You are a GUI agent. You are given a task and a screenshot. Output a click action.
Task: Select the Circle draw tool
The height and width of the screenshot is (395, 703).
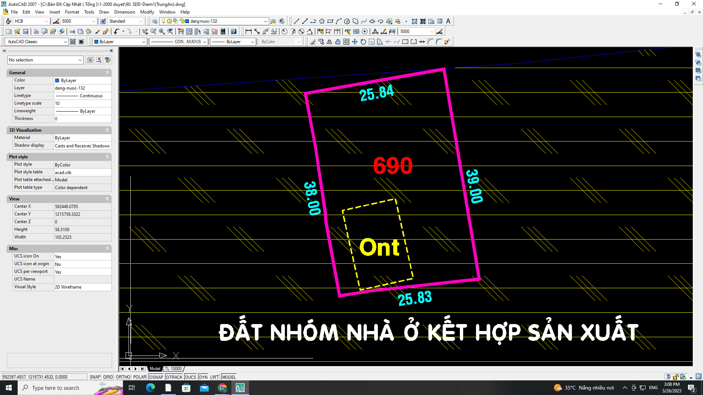[347, 21]
